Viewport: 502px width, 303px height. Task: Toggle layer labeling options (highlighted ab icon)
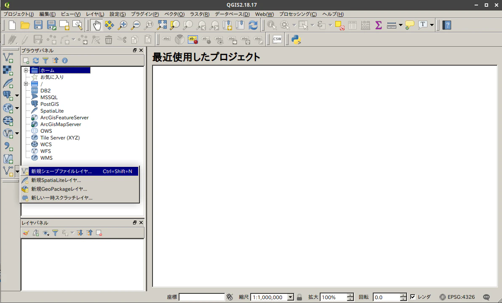tap(193, 40)
